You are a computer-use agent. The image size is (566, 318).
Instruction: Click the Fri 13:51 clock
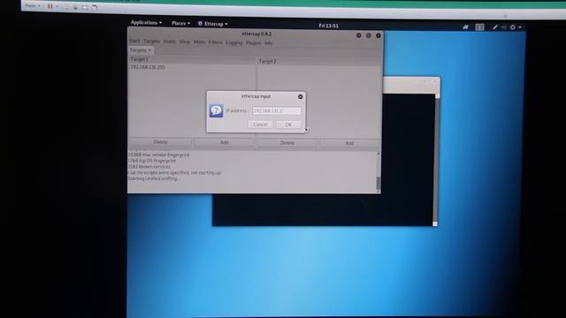pos(328,26)
